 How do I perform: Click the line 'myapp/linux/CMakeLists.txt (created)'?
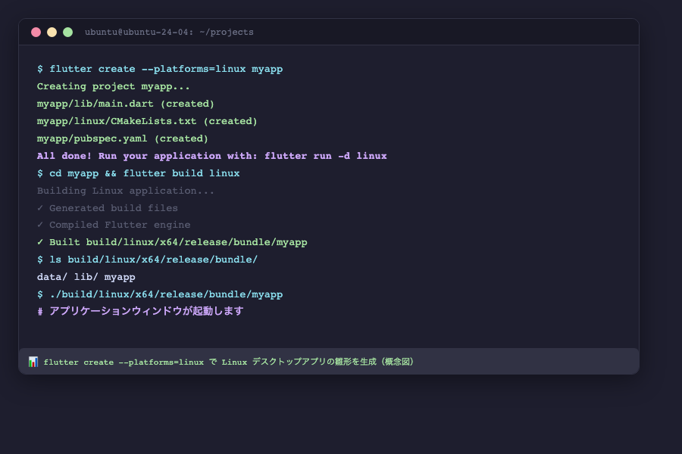[147, 121]
